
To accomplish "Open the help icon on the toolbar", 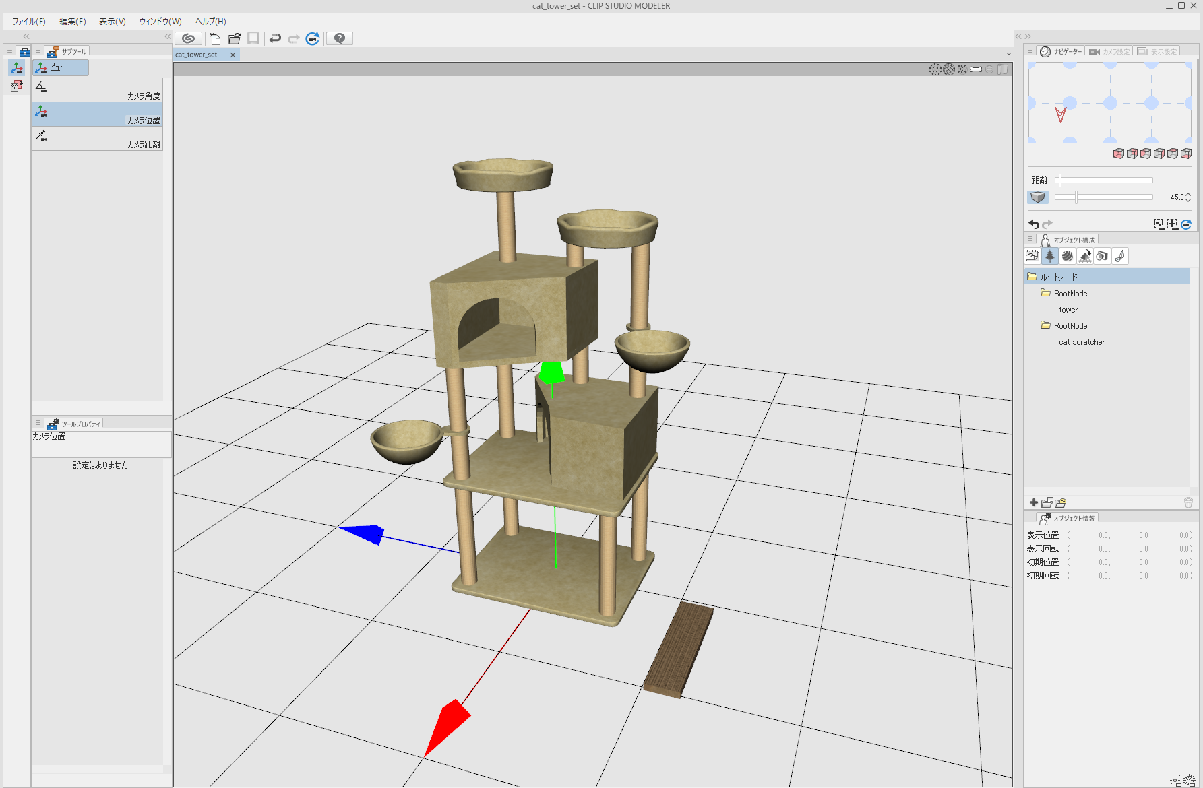I will click(340, 38).
